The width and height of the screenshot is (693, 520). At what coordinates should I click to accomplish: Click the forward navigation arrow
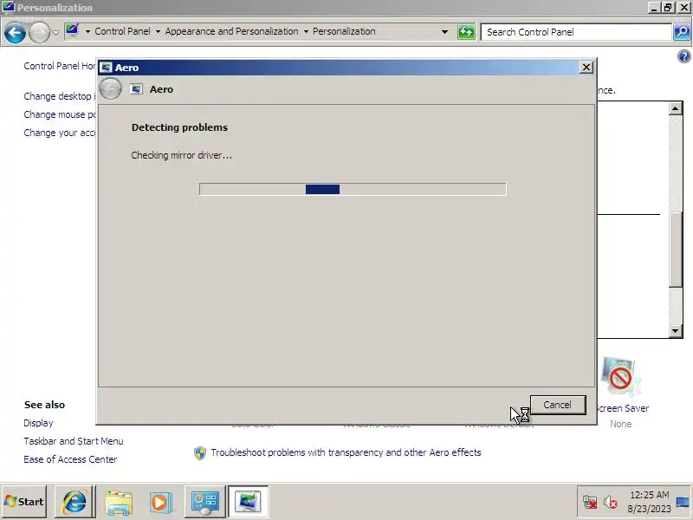pyautogui.click(x=39, y=32)
